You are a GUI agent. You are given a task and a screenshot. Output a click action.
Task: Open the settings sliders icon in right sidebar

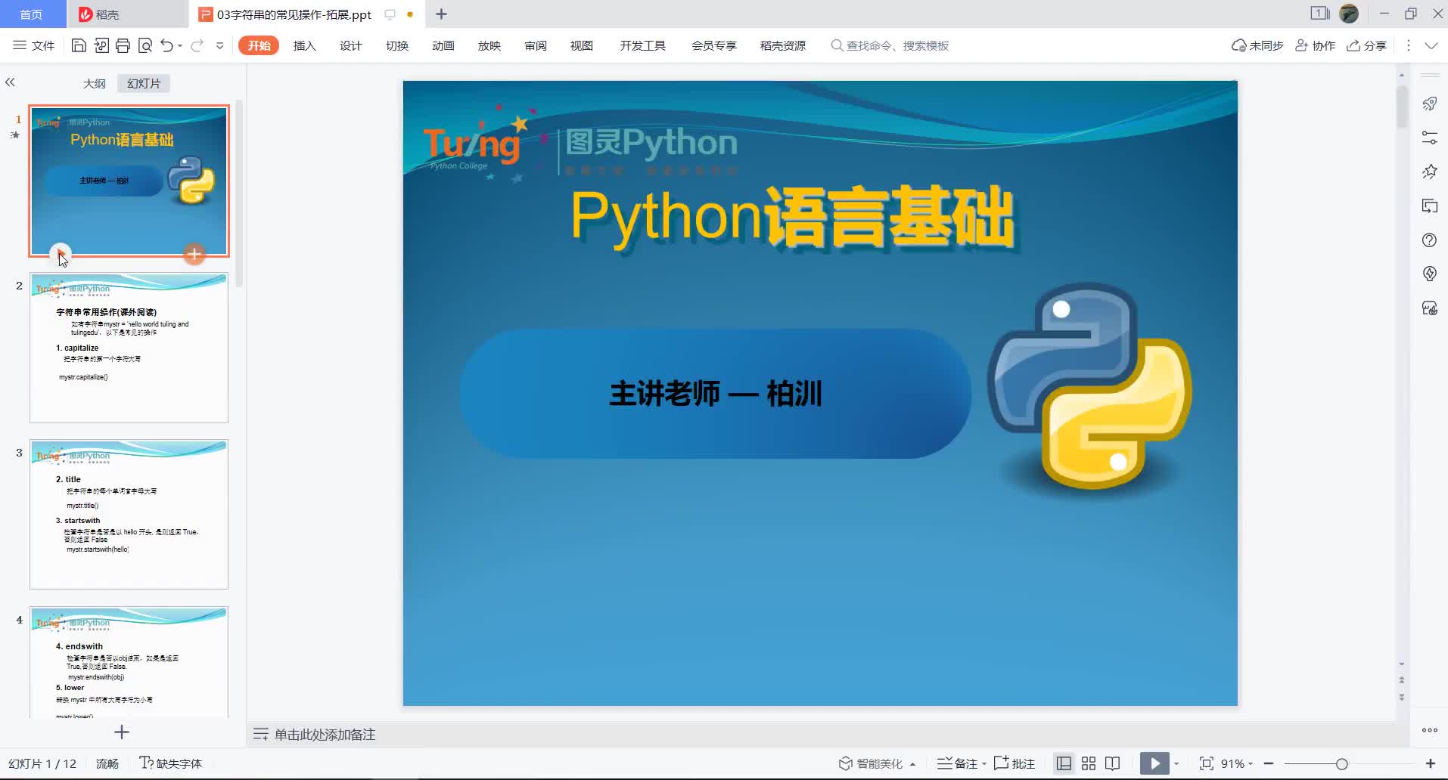pos(1429,138)
